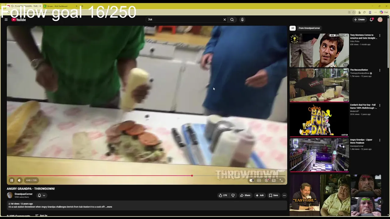
Task: Open the Ask AI button
Action: [260, 195]
